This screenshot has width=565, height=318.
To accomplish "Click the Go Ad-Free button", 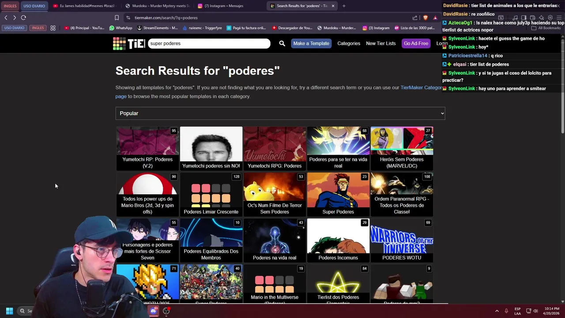I will click(416, 43).
